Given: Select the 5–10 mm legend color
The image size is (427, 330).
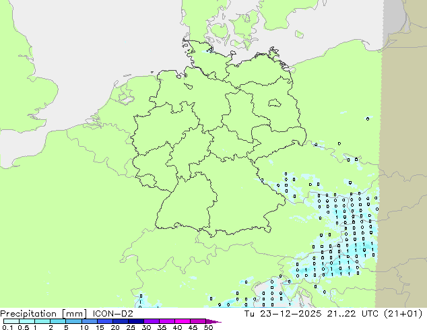Looking at the screenshot, I should [x=73, y=321].
